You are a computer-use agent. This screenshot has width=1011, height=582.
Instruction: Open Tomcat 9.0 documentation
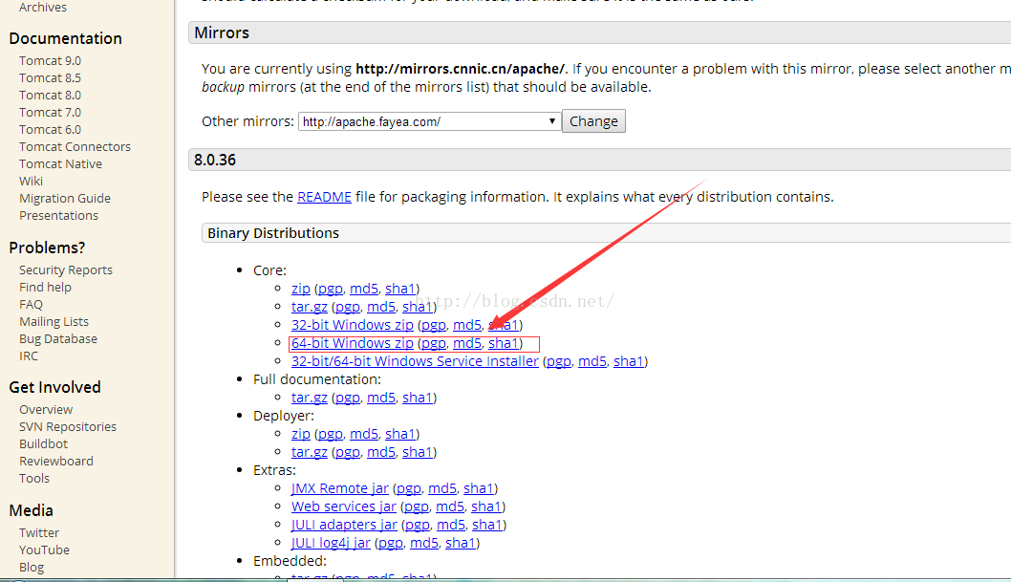tap(50, 60)
